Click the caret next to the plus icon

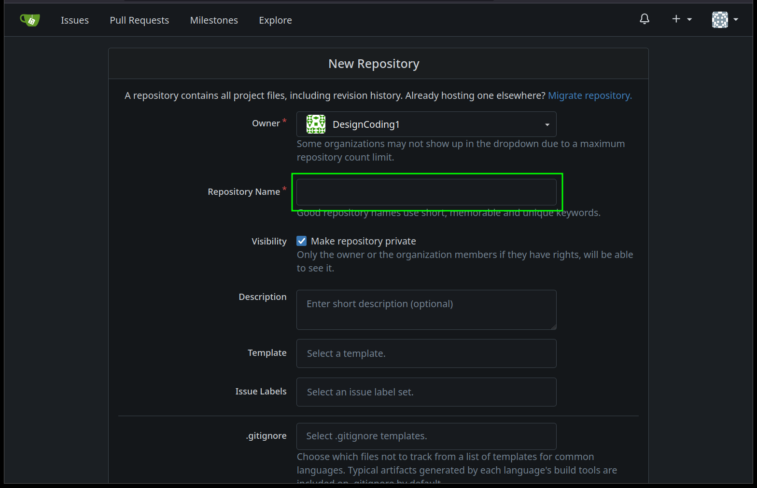(x=689, y=20)
